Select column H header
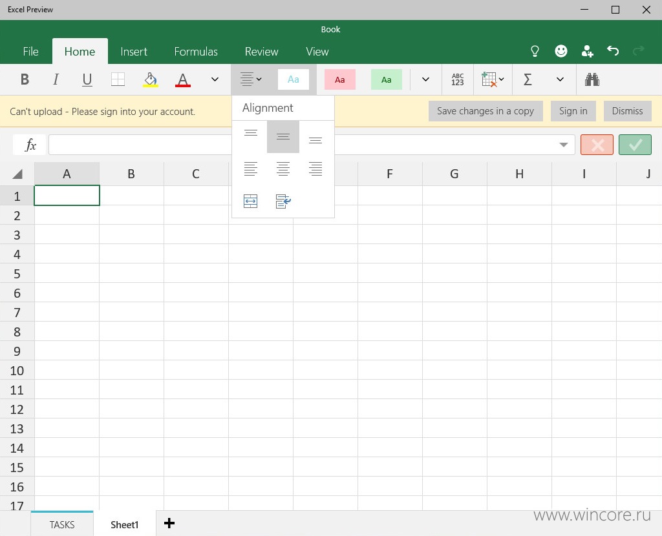Viewport: 662px width, 536px height. pos(519,174)
